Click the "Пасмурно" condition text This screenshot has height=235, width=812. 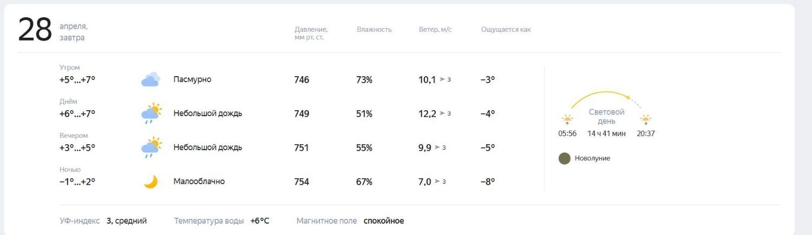pyautogui.click(x=192, y=79)
